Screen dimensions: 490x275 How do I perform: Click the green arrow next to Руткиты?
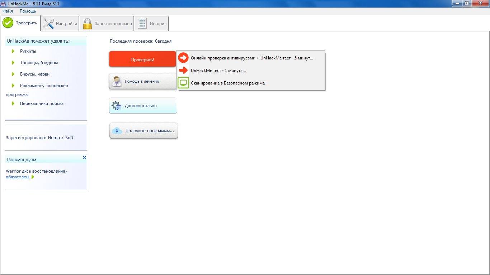tap(13, 51)
